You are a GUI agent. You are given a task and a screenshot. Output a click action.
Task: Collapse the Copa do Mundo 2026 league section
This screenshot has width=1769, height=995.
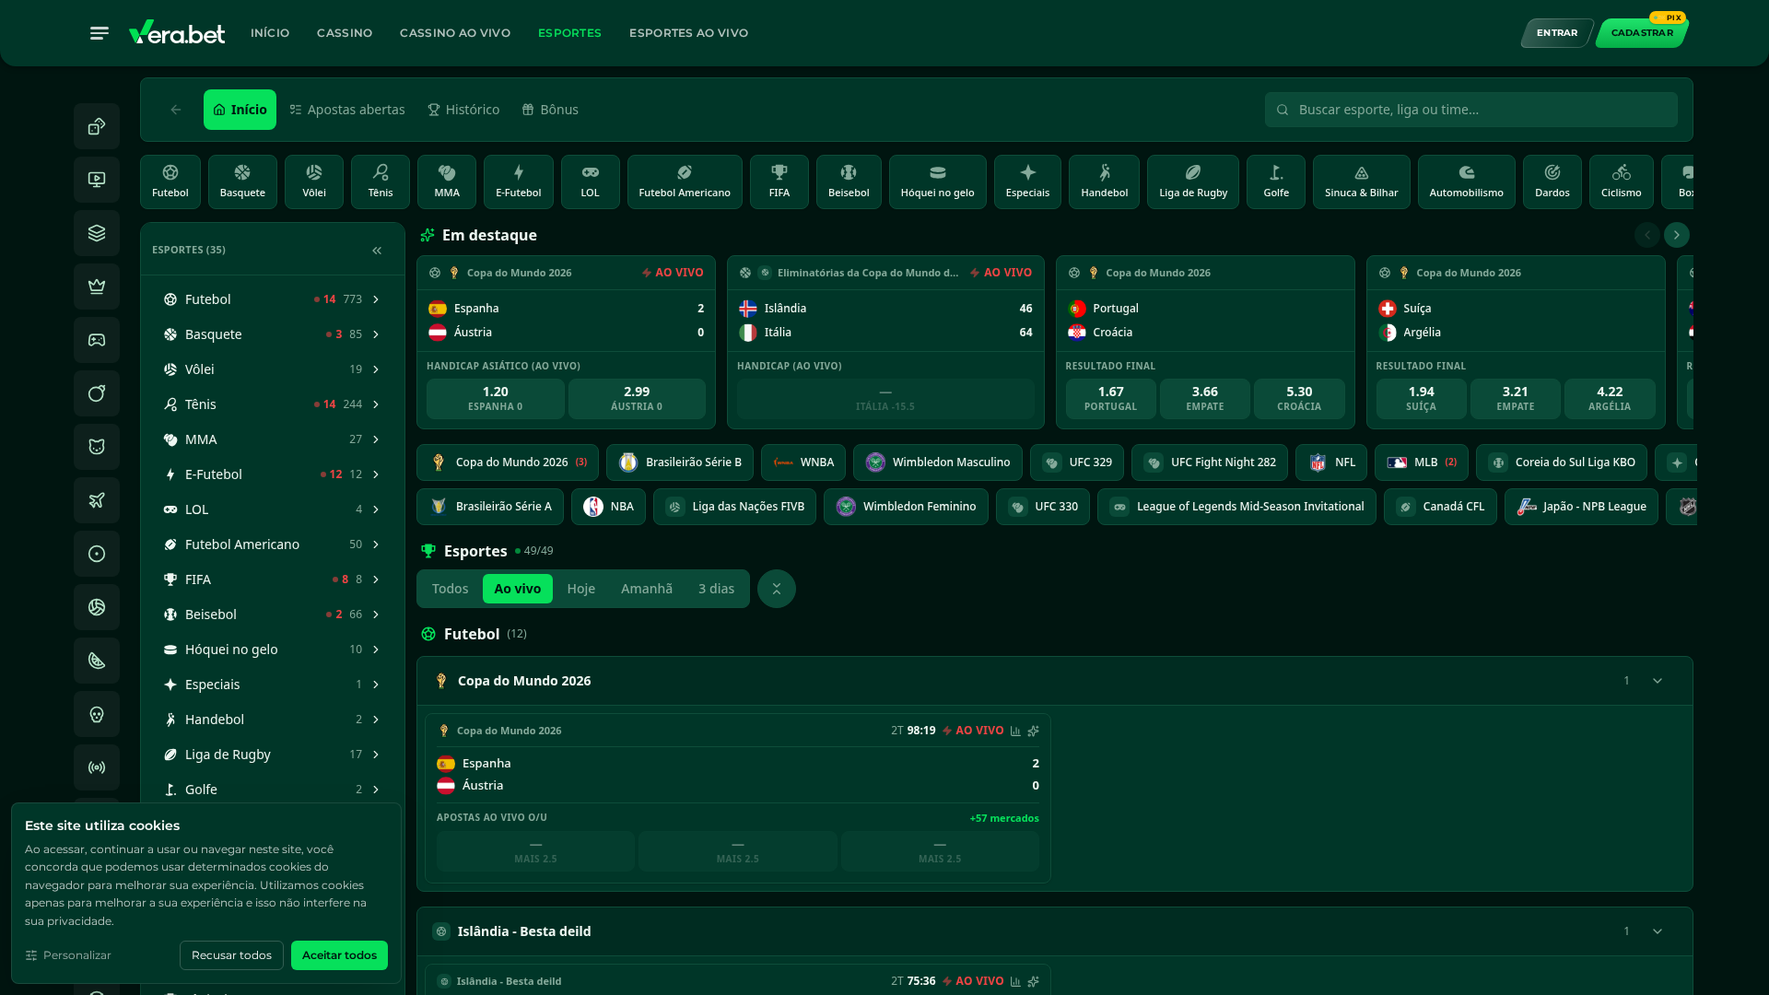click(1658, 681)
